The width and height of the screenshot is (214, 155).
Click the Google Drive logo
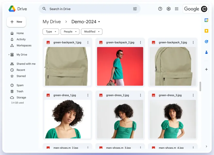(12, 9)
